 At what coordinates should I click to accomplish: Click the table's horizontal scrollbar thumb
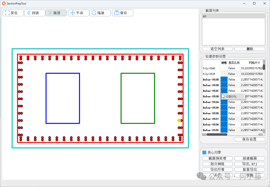(217, 134)
